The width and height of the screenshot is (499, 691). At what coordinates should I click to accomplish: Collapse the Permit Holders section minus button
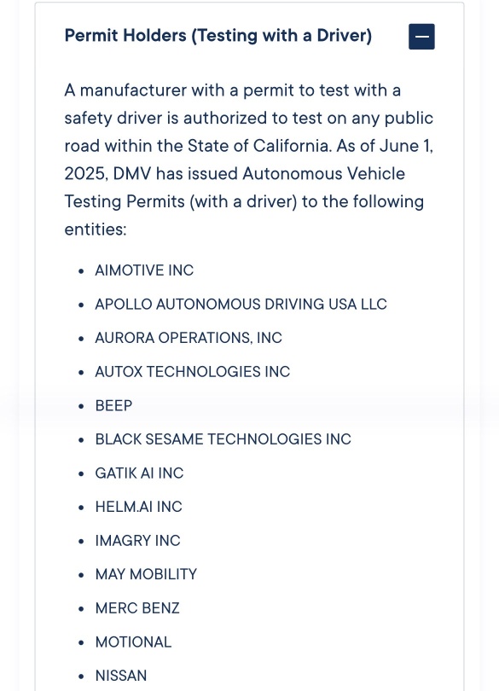(x=421, y=37)
